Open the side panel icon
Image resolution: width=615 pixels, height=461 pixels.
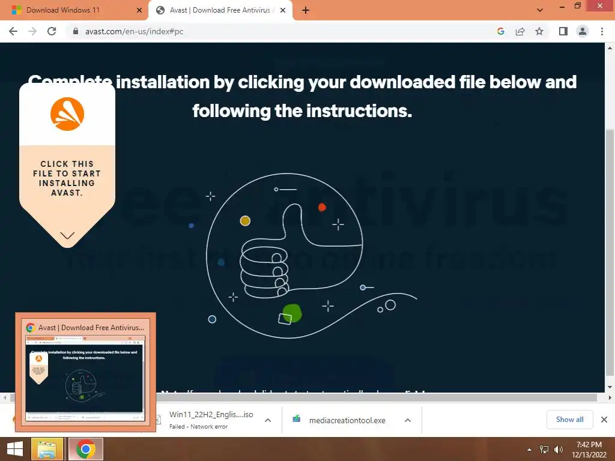tap(563, 31)
